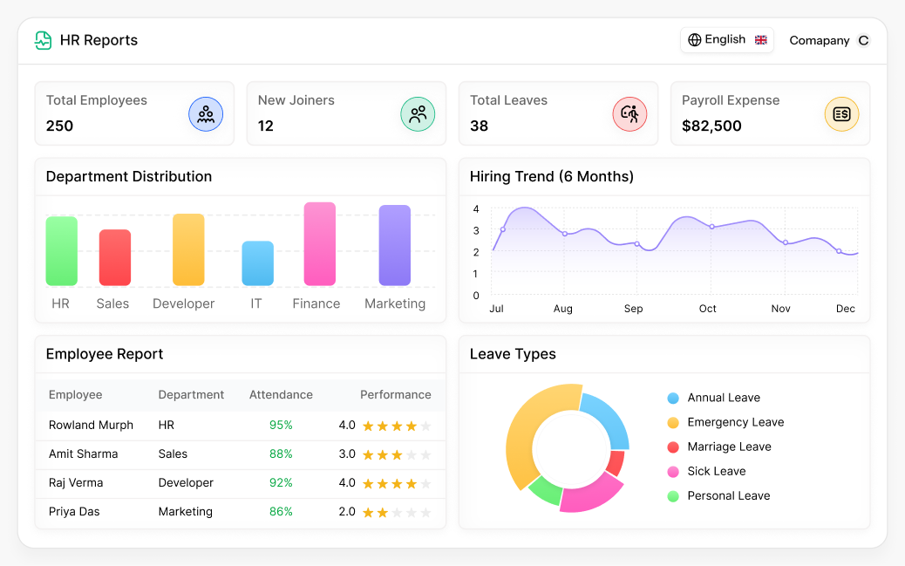The image size is (905, 566).
Task: Select the Priya Das employee name
Action: (74, 512)
